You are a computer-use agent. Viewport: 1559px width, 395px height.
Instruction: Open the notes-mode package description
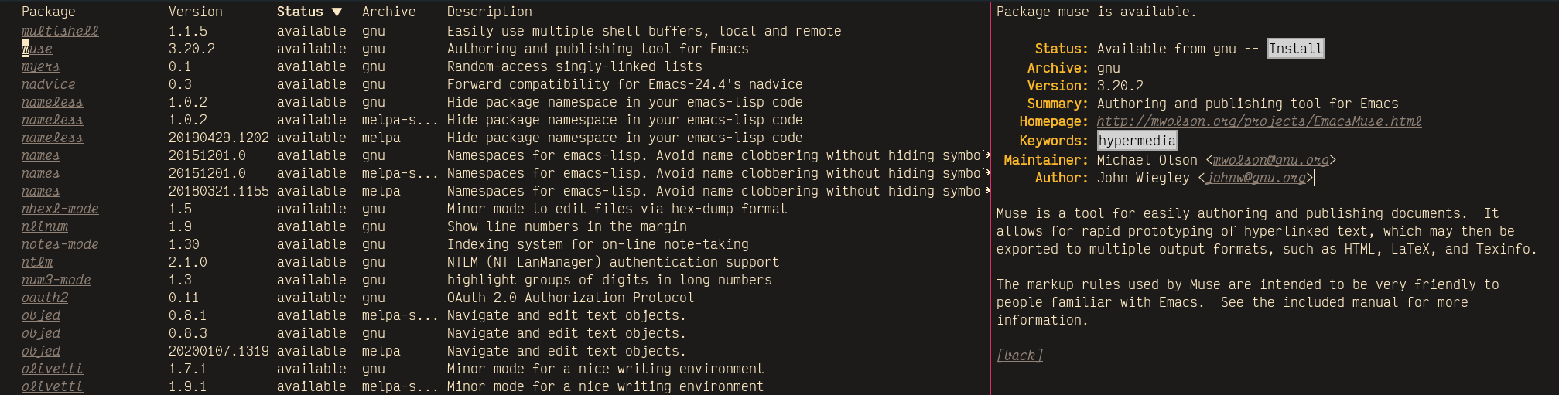(x=60, y=244)
